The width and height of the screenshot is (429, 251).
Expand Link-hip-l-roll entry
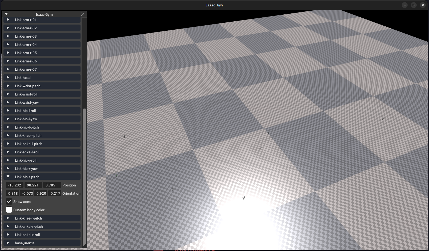42,111
